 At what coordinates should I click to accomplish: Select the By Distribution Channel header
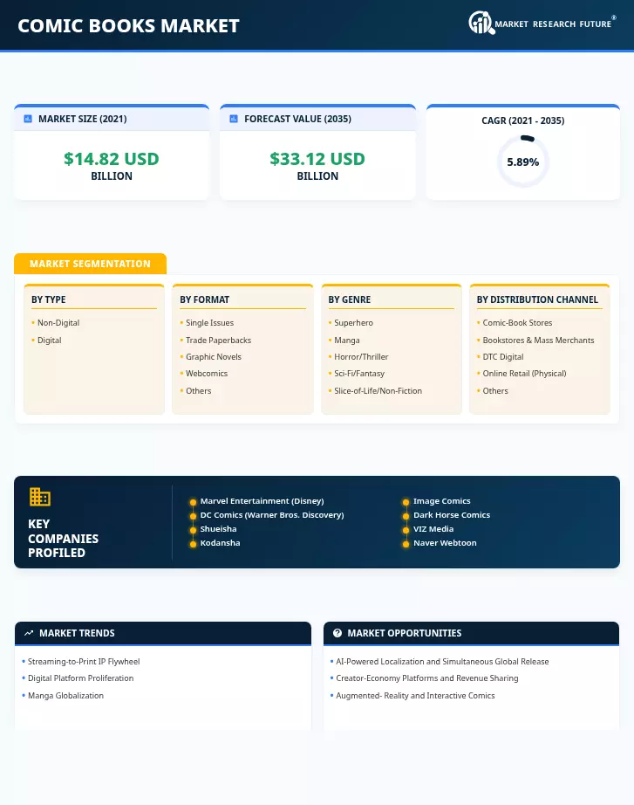point(537,299)
